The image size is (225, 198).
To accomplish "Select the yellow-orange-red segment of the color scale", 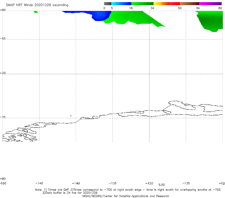I will pyautogui.click(x=167, y=4).
